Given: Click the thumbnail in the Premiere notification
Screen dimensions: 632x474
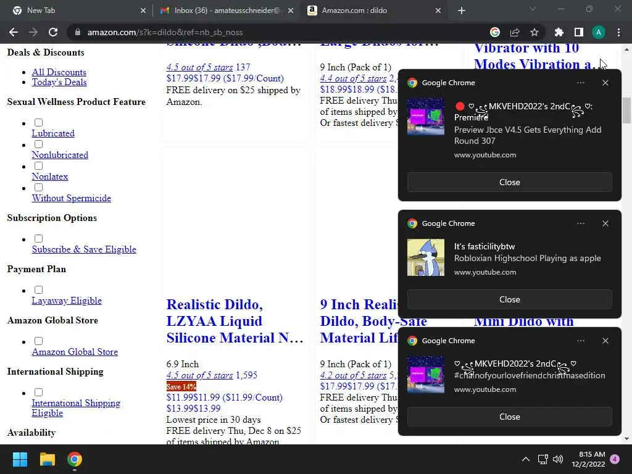Looking at the screenshot, I should 426,117.
